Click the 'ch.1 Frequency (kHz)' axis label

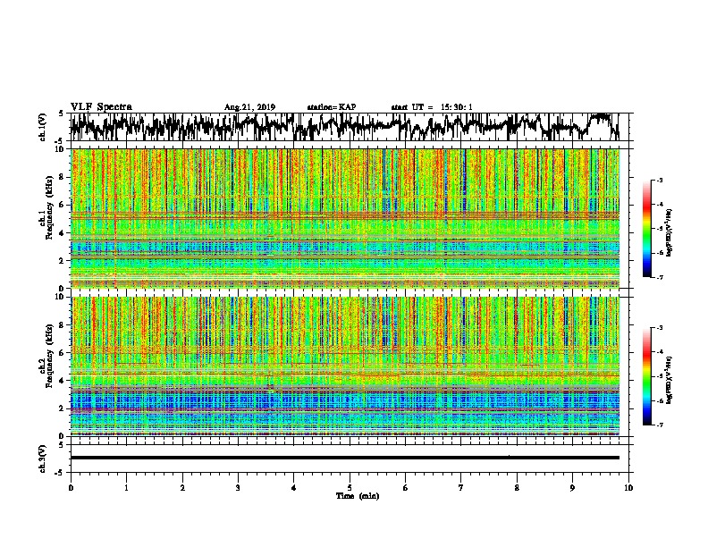[46, 207]
